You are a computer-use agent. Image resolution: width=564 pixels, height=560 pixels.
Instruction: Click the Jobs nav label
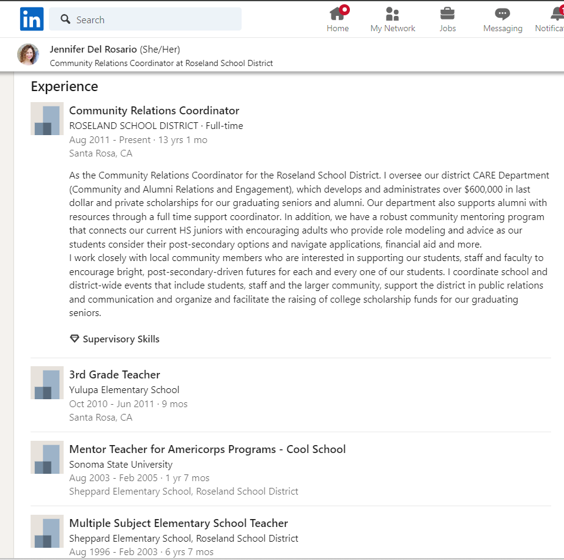click(447, 28)
